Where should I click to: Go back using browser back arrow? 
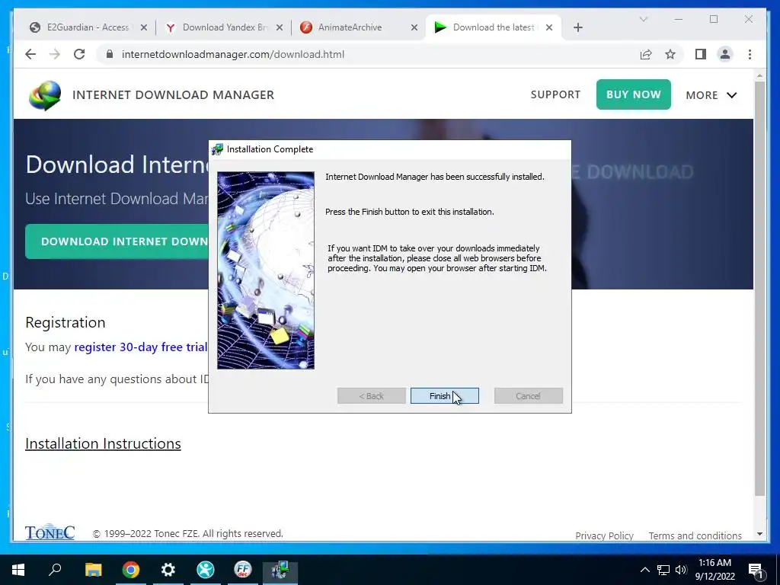[30, 54]
